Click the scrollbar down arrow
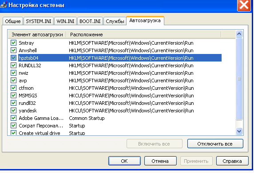The height and width of the screenshot is (173, 254). tap(239, 131)
